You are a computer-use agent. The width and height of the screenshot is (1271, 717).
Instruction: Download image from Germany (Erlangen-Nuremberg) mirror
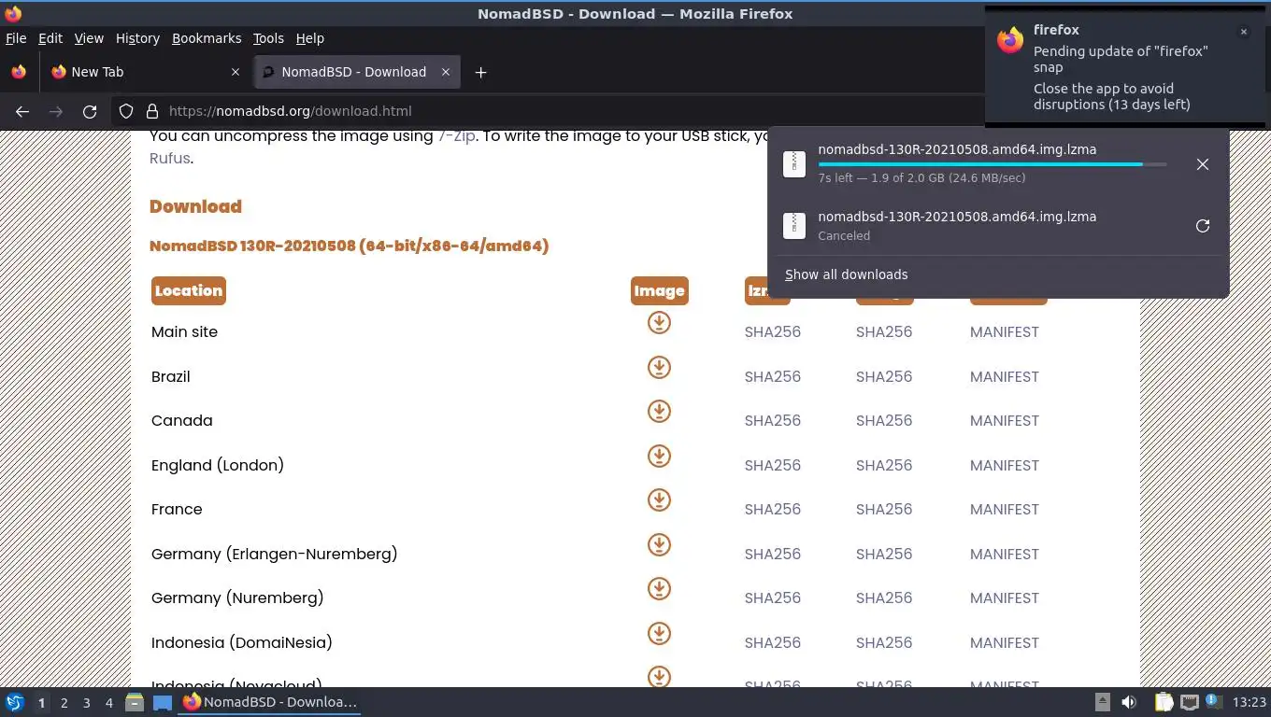click(x=659, y=544)
